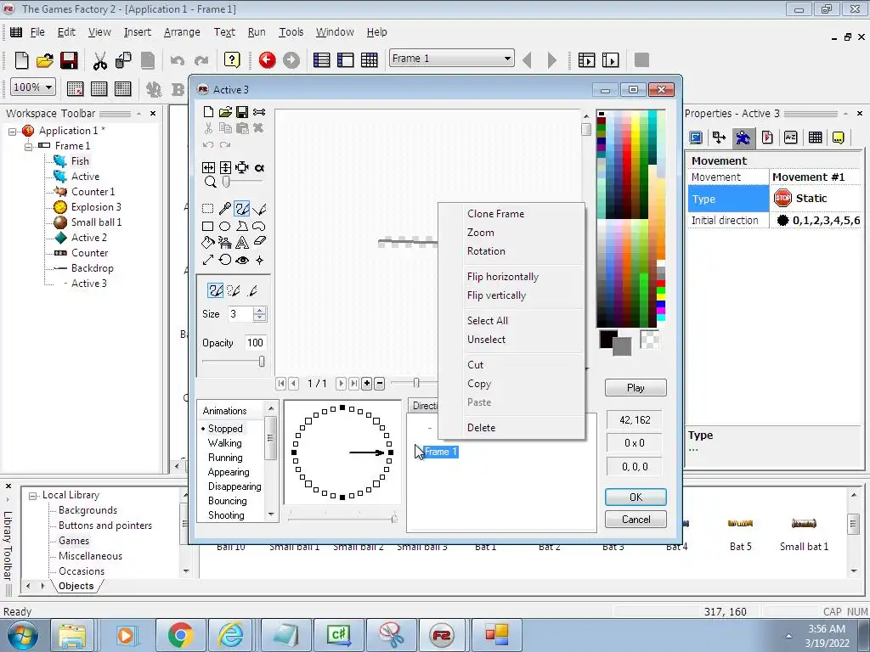
Task: Select the Walking animation
Action: pos(224,443)
